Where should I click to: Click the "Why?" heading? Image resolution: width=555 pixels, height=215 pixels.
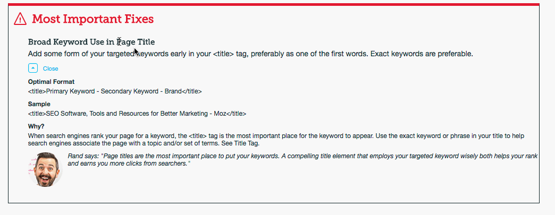(36, 126)
